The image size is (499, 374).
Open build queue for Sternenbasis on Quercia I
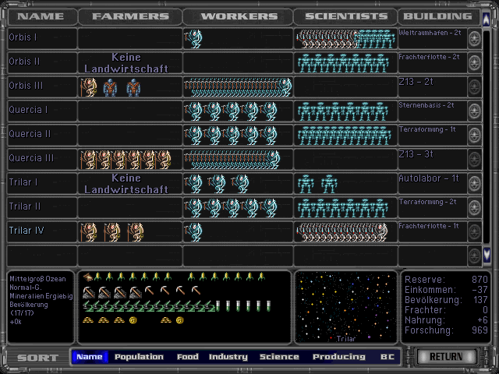431,106
